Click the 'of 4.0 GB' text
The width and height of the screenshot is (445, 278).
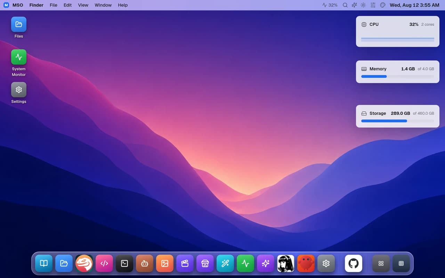pos(426,69)
